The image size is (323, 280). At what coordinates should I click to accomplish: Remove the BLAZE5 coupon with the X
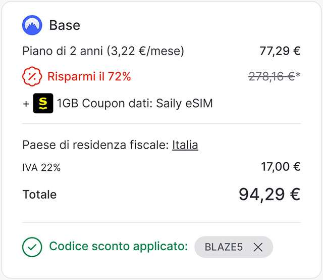coord(258,247)
